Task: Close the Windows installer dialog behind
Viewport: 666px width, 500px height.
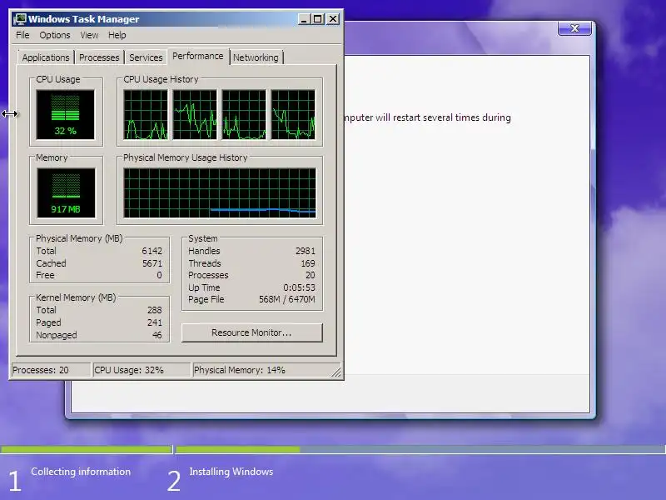Action: [574, 28]
